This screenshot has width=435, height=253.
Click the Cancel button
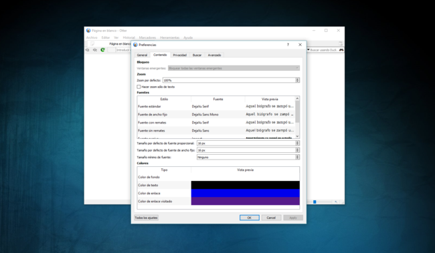(x=271, y=218)
